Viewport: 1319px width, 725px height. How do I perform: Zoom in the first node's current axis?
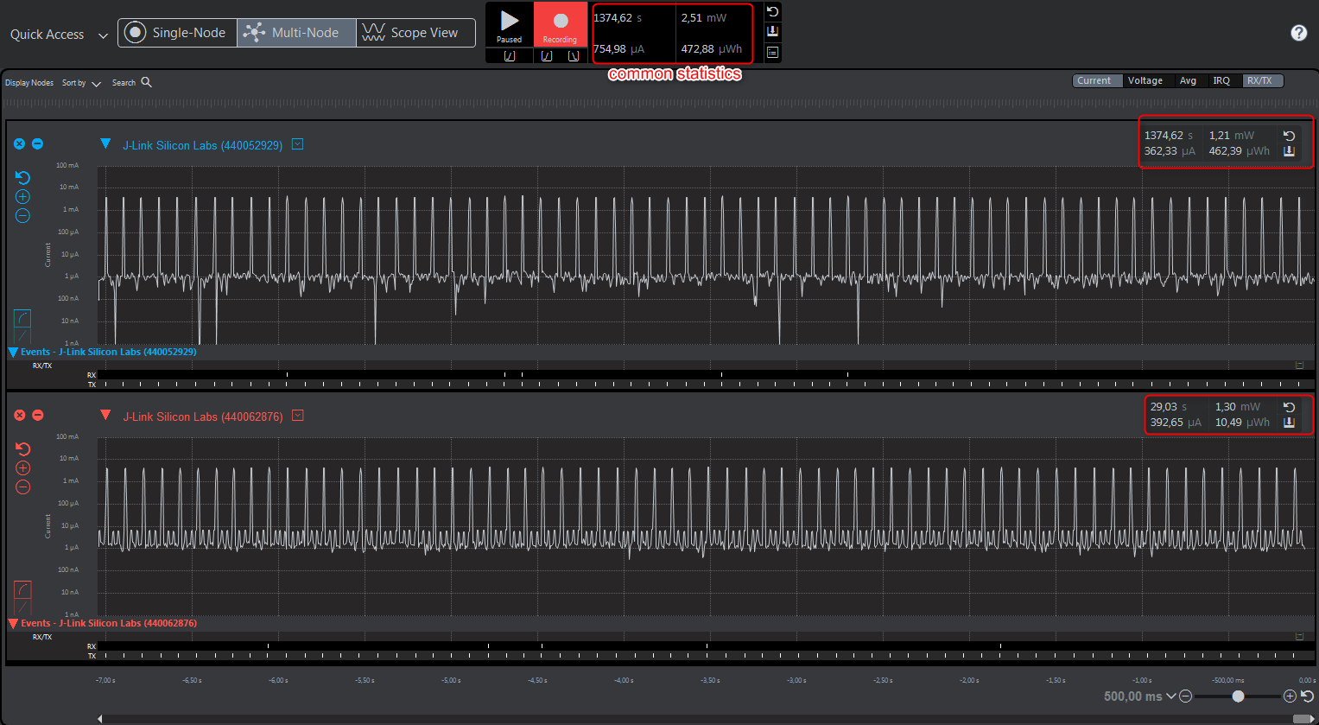(23, 197)
